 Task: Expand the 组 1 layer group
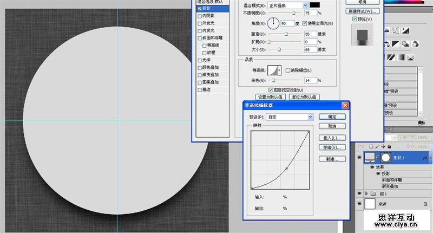tap(367, 193)
